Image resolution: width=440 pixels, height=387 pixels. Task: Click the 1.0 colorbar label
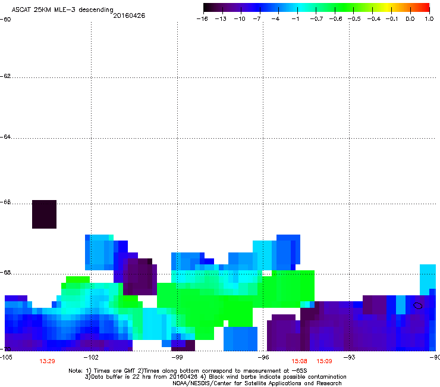click(429, 19)
